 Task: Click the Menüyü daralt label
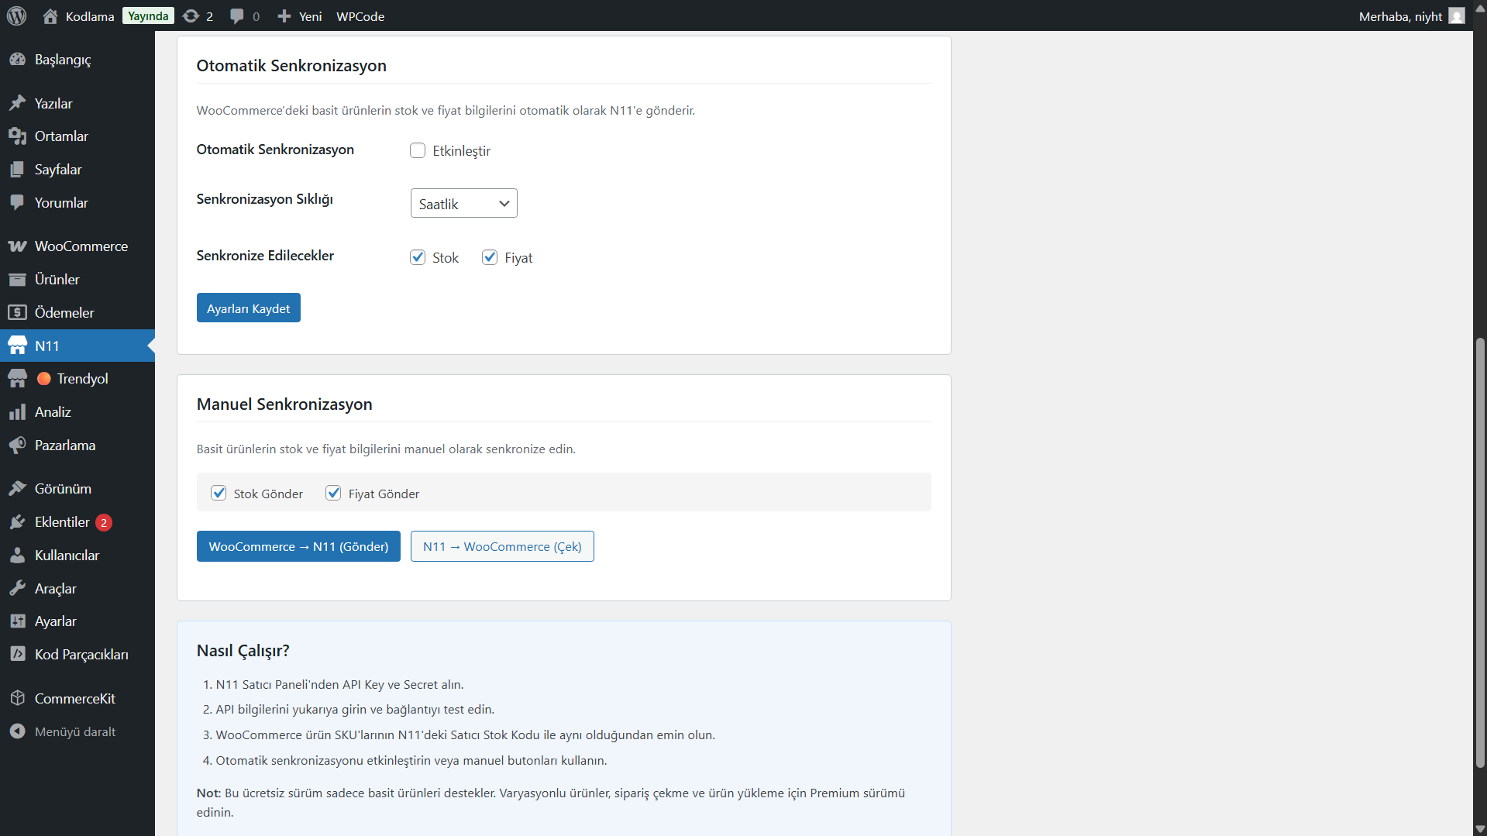click(75, 732)
